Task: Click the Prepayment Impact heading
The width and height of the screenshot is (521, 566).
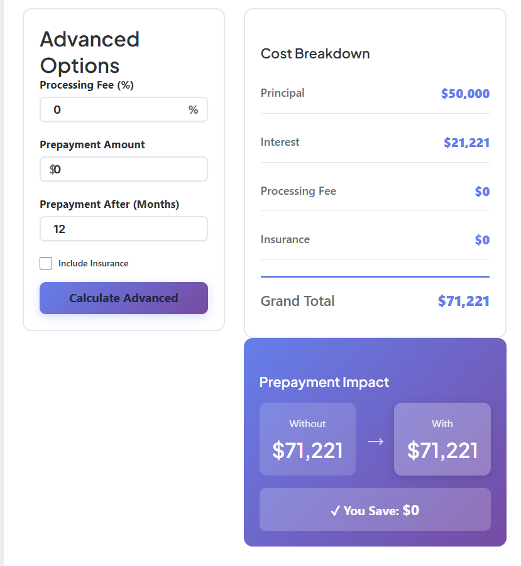Action: [x=324, y=382]
